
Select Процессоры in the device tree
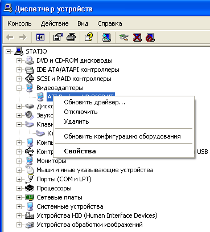coord(54,188)
